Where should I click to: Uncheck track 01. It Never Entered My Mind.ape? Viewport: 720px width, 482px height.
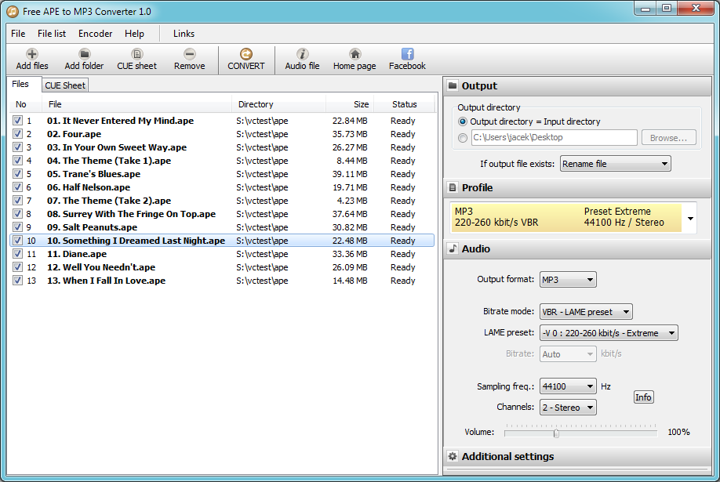point(17,121)
